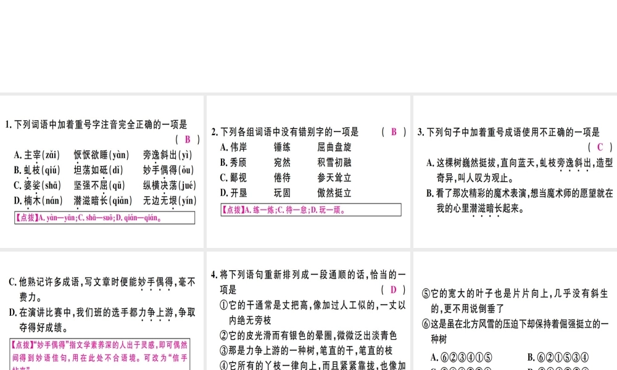This screenshot has height=370, width=617.
Task: Click question 2 heading about 没有错别字
Action: pyautogui.click(x=285, y=132)
